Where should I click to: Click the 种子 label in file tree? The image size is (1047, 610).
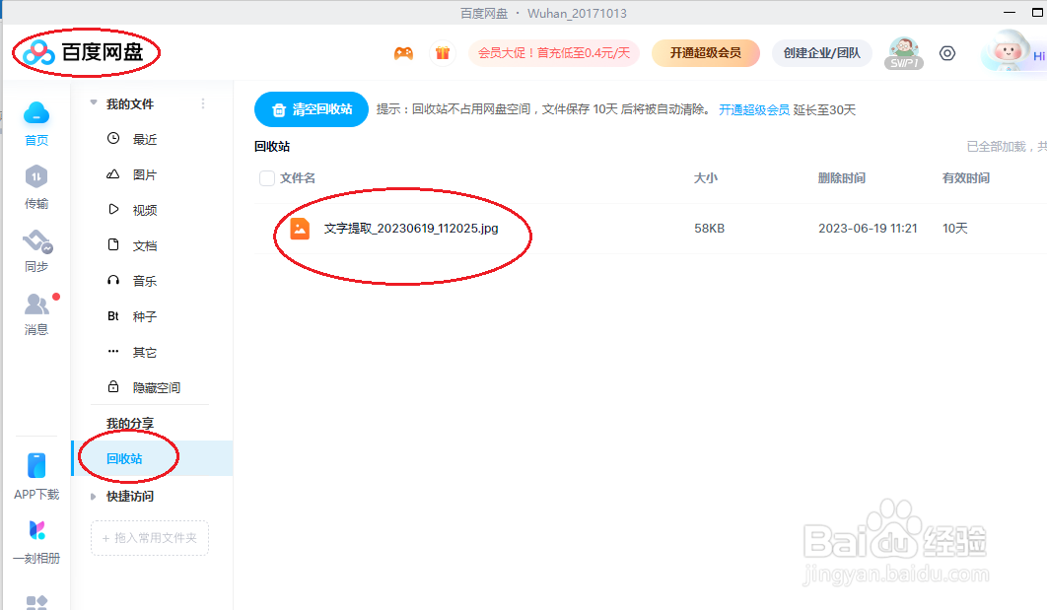pyautogui.click(x=145, y=316)
